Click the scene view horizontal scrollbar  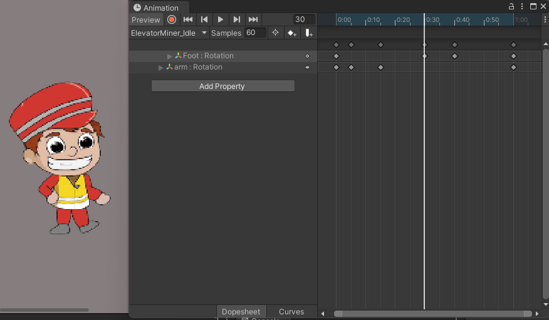(44, 310)
